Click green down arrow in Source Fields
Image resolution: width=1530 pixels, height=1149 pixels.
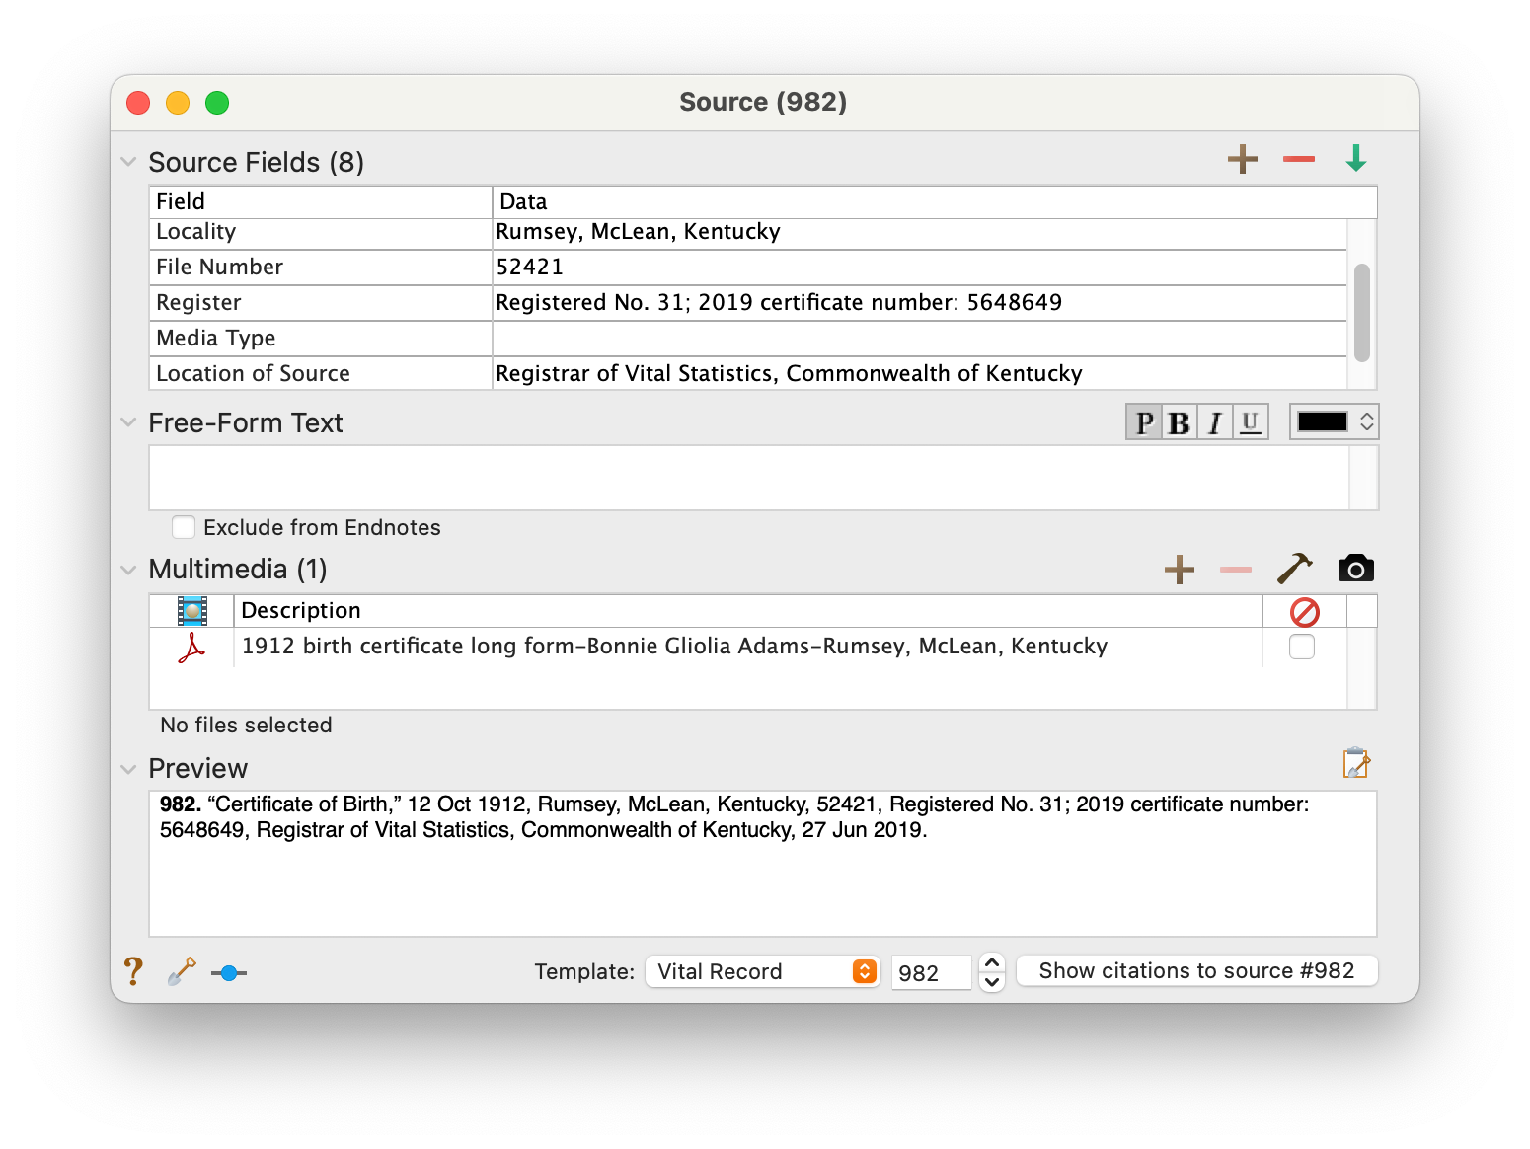coord(1356,158)
